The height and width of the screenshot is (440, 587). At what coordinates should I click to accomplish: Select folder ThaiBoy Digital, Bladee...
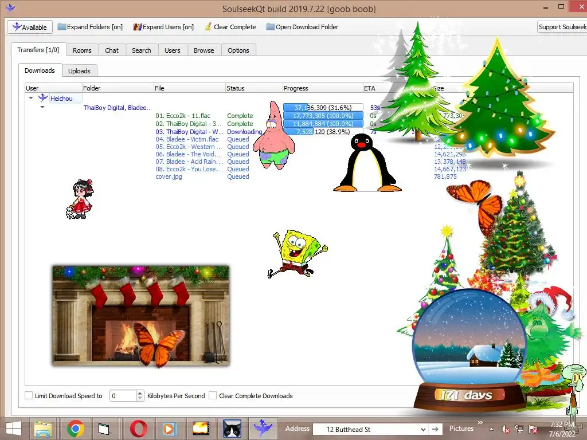click(118, 108)
